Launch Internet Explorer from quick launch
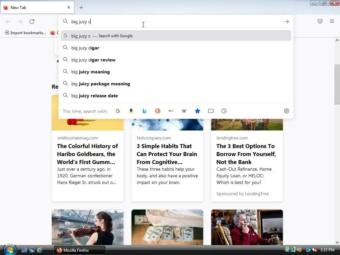 [40, 250]
